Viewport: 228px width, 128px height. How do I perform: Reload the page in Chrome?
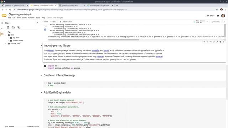click(10, 10)
